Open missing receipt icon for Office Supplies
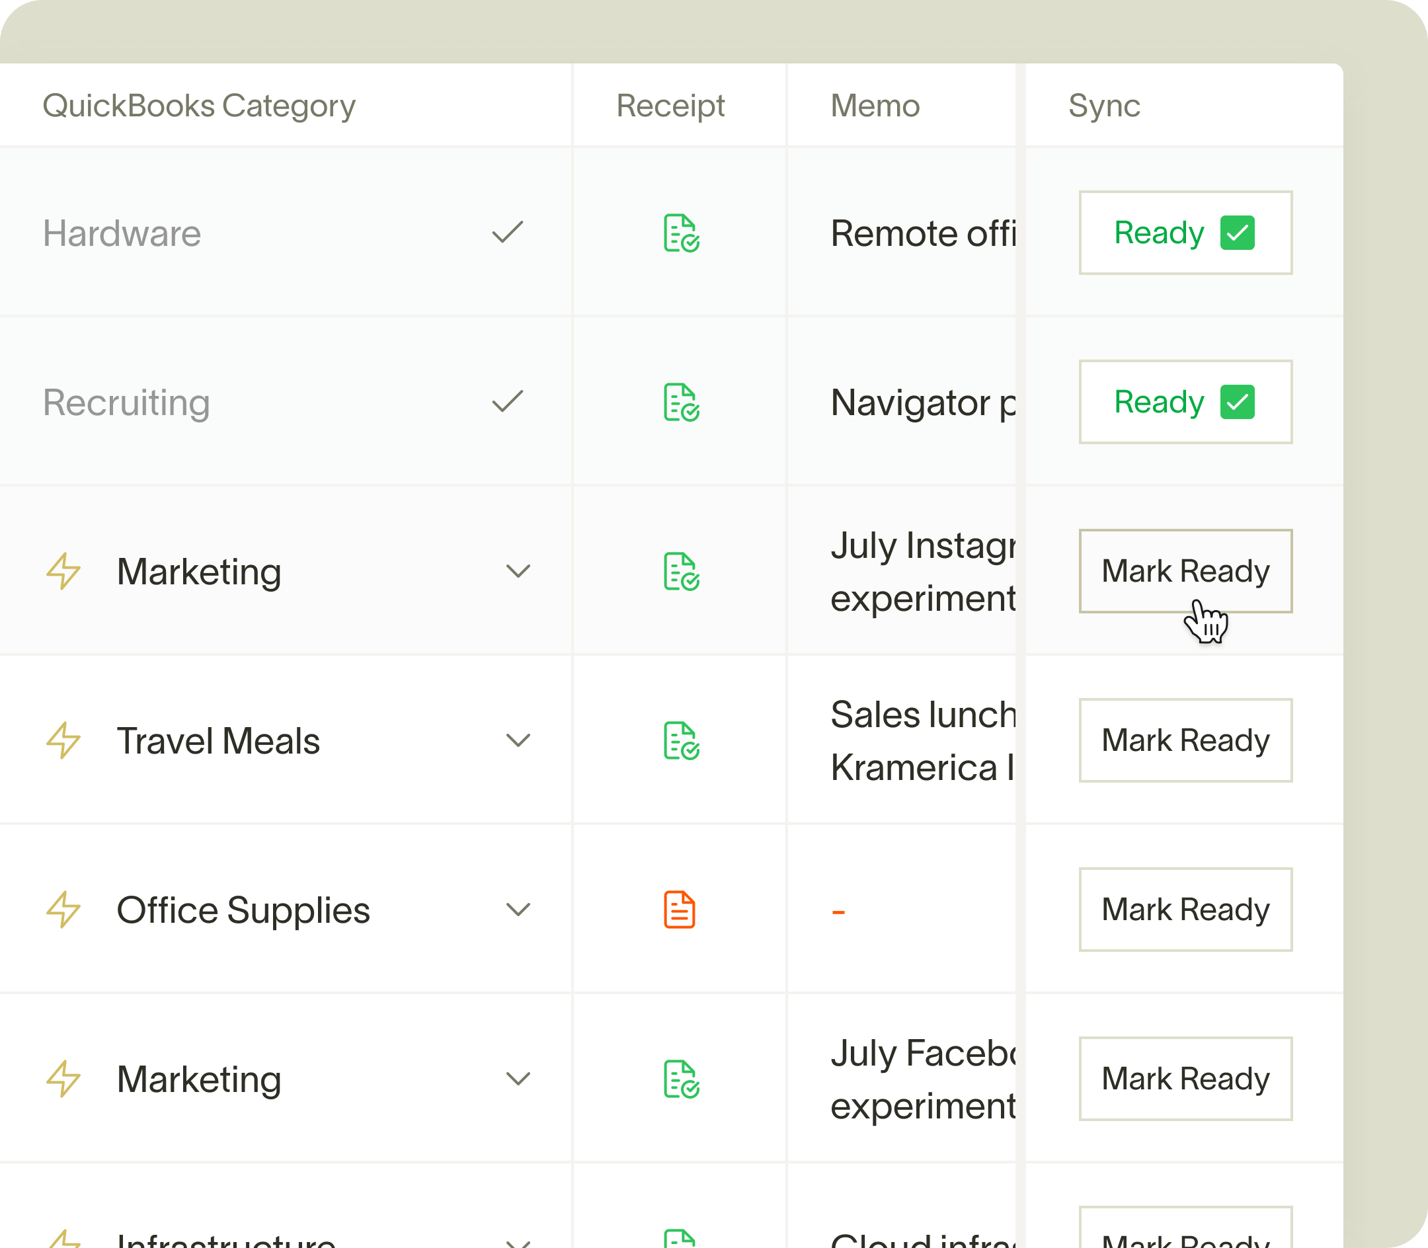The height and width of the screenshot is (1248, 1428). tap(679, 910)
